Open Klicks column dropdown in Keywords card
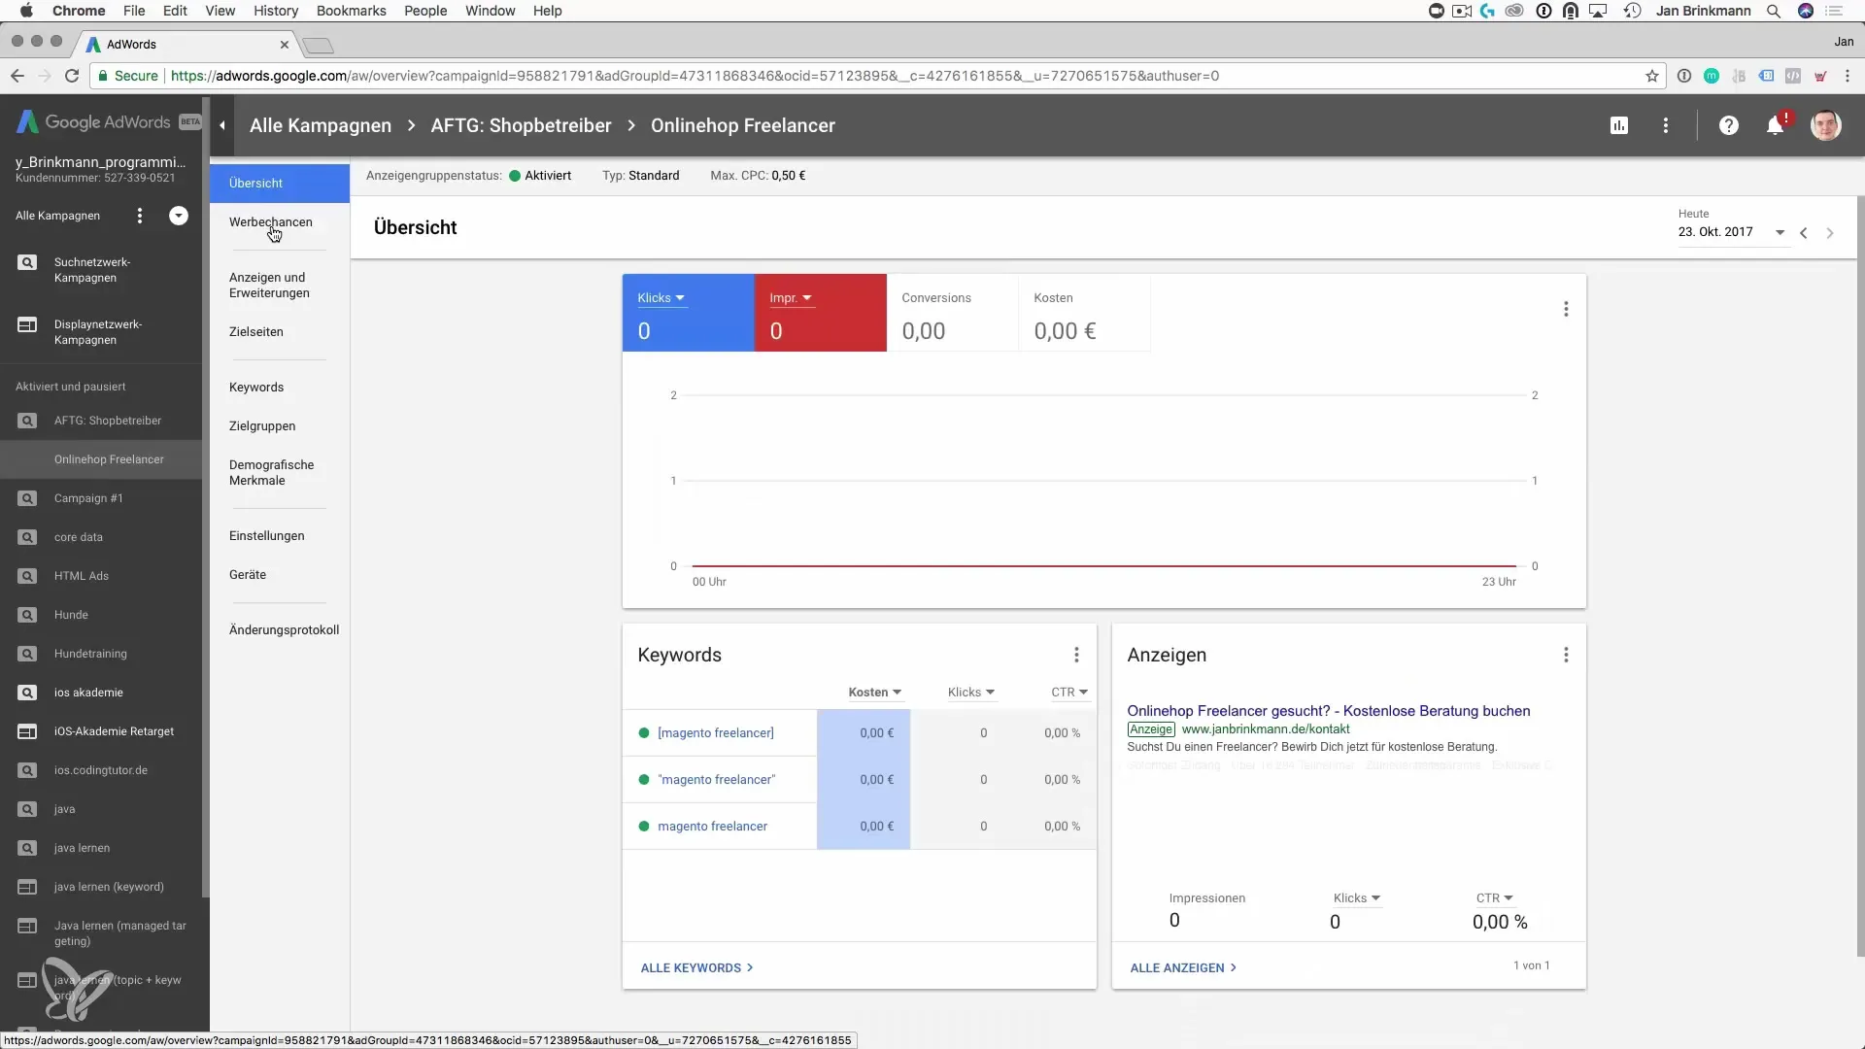 971,693
